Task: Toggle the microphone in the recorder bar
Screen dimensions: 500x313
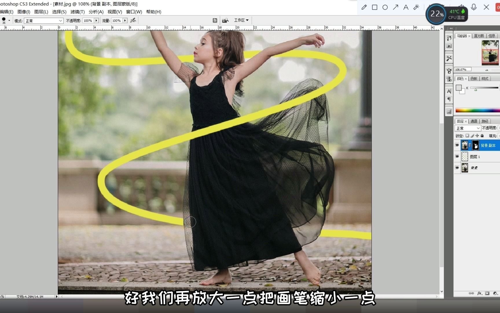Action: pos(474,7)
